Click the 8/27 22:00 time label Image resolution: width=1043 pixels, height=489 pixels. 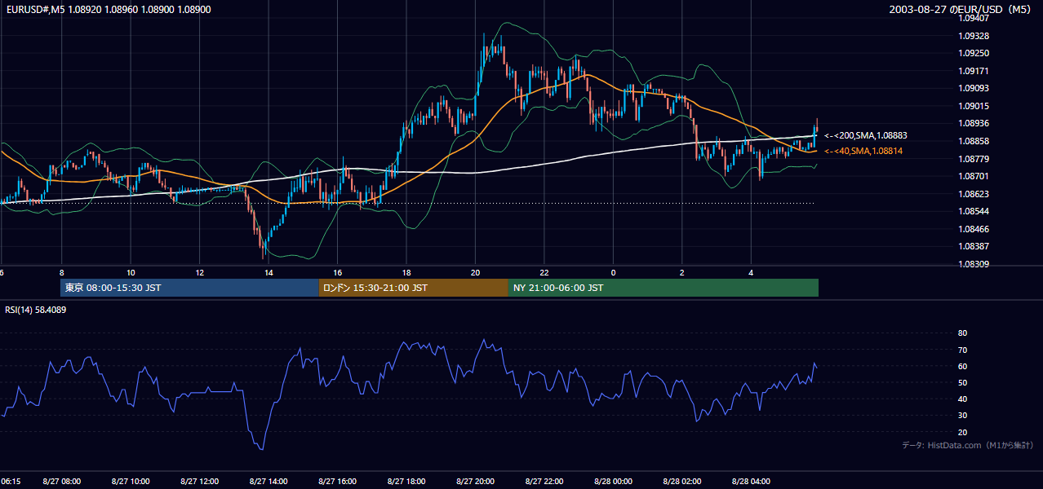pos(544,482)
